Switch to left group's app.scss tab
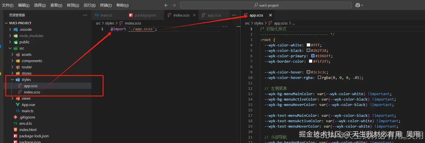Screen dimensions: 425x143 click(x=214, y=15)
